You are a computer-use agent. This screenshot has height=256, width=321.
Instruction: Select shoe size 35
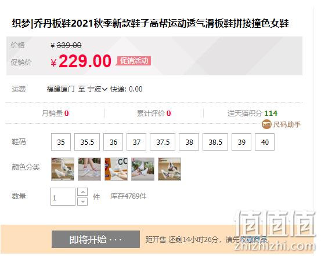tap(61, 142)
